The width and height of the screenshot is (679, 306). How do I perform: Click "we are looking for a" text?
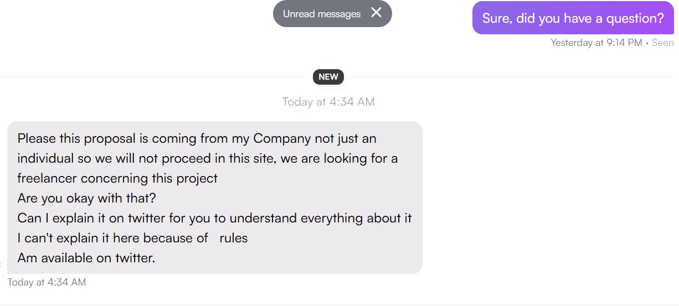tap(339, 158)
